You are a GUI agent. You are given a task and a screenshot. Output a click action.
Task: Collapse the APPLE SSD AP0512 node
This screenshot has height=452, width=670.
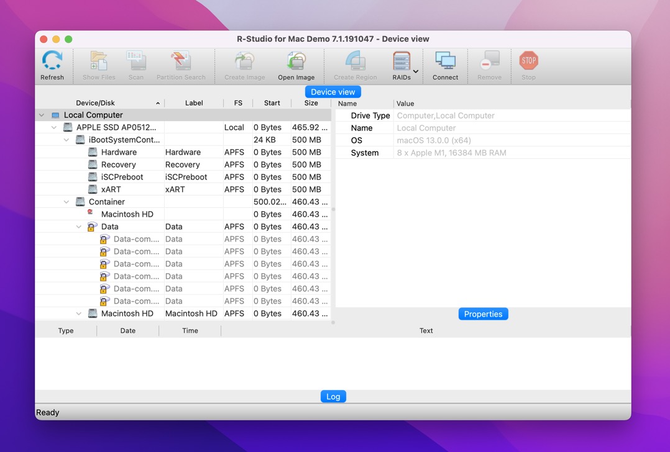(x=54, y=127)
